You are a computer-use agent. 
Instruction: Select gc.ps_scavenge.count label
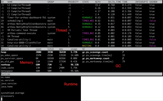(95, 52)
